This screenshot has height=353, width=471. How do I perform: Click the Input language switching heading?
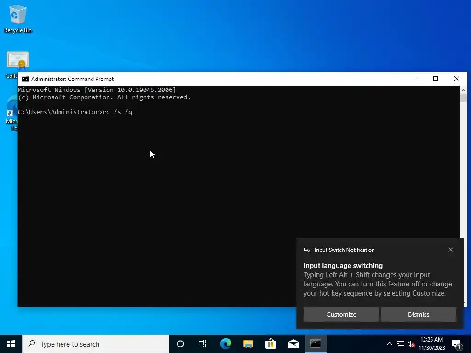point(343,266)
